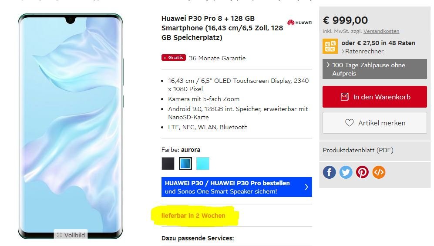This screenshot has height=246, width=434.
Task: Share product on Twitter
Action: [x=346, y=172]
